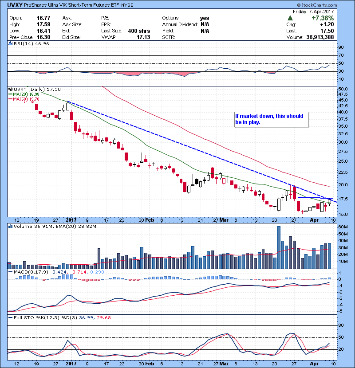This screenshot has height=368, width=355.
Task: Click the 80 level label on stochastic panel
Action: (x=341, y=325)
